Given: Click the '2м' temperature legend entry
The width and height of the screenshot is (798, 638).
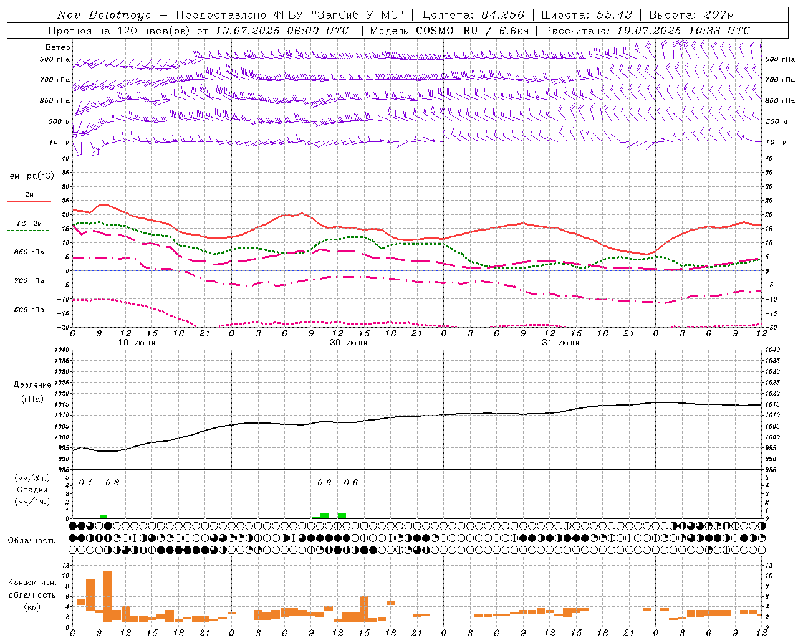Looking at the screenshot, I should [x=29, y=195].
